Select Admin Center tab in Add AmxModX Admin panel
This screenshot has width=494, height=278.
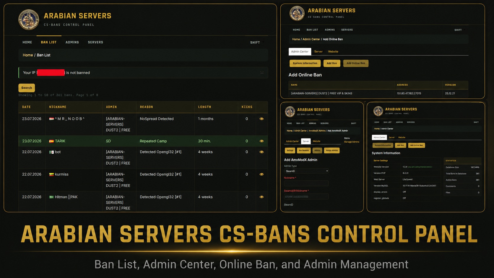[x=292, y=141]
